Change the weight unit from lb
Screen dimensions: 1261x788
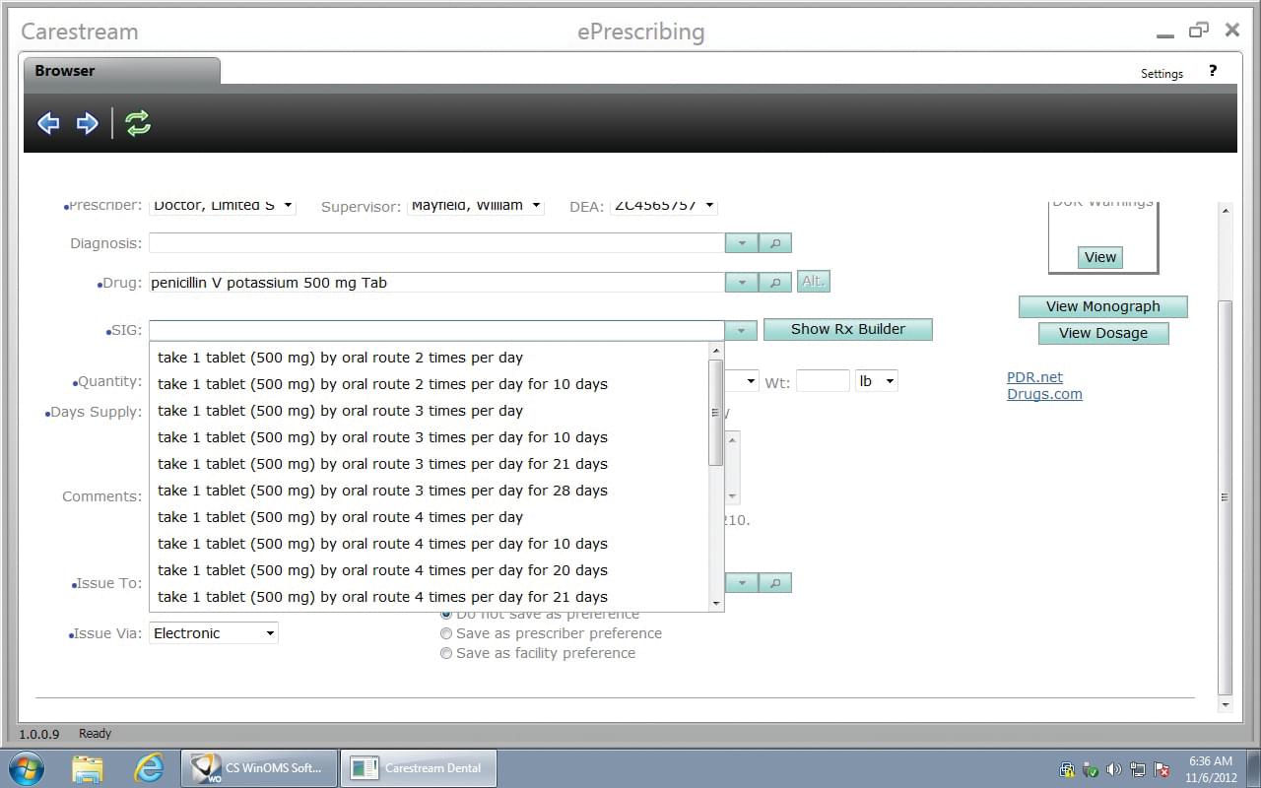pyautogui.click(x=890, y=380)
